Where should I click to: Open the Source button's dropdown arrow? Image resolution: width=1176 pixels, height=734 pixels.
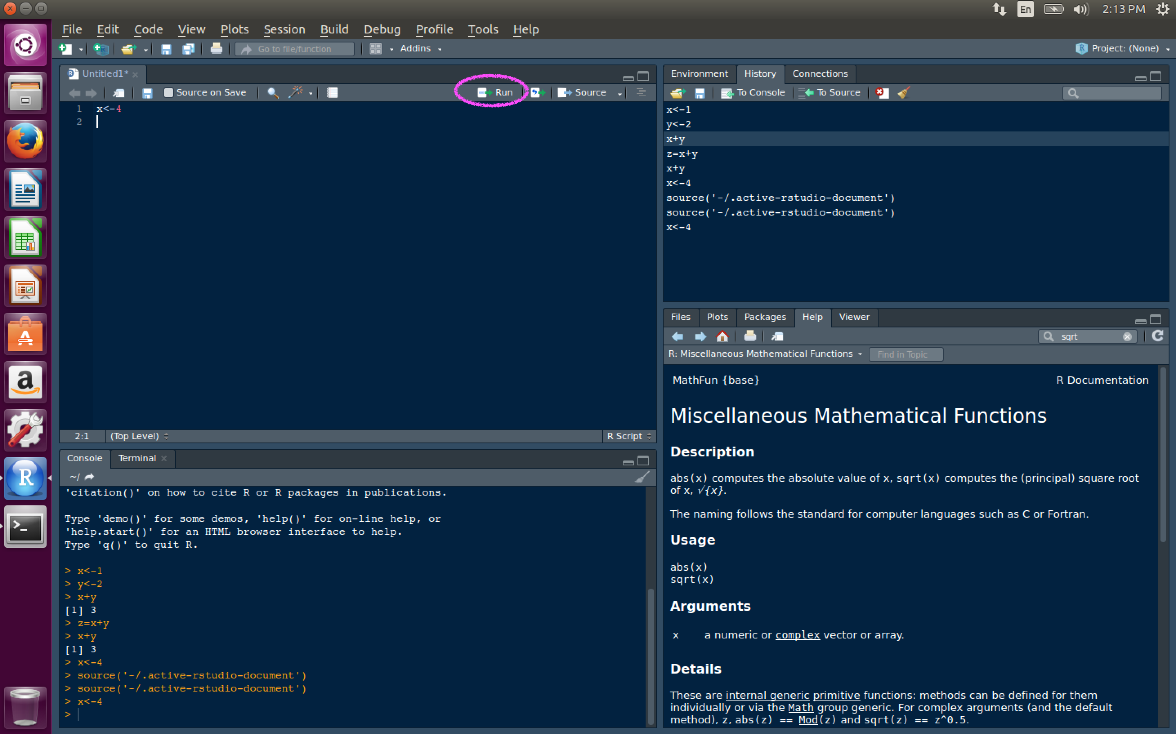coord(619,93)
